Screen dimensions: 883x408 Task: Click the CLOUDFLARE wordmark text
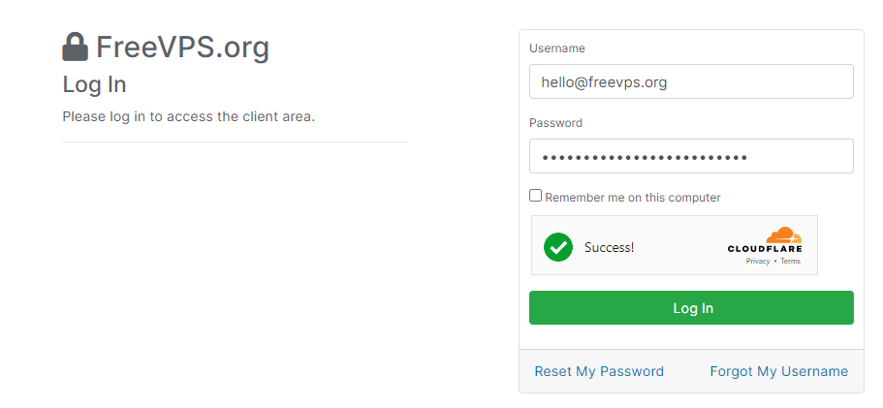[765, 250]
